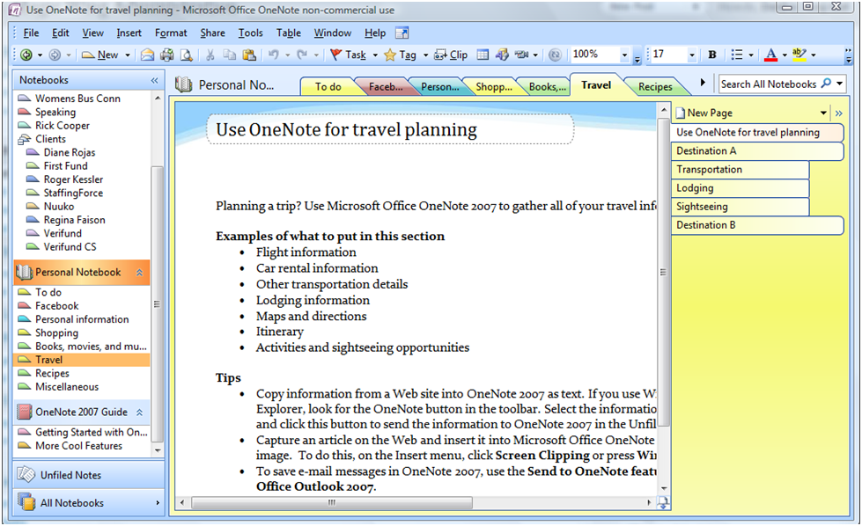Image resolution: width=862 pixels, height=526 pixels.
Task: Open the Transportation subpage tab
Action: point(740,170)
